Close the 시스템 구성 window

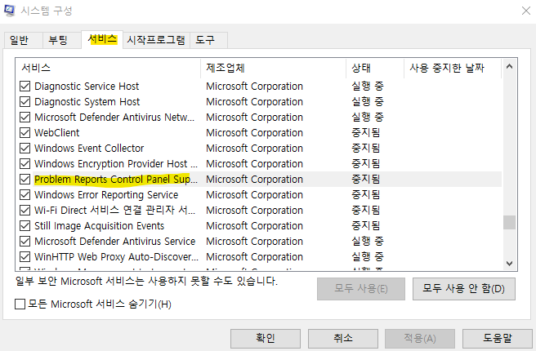point(526,11)
